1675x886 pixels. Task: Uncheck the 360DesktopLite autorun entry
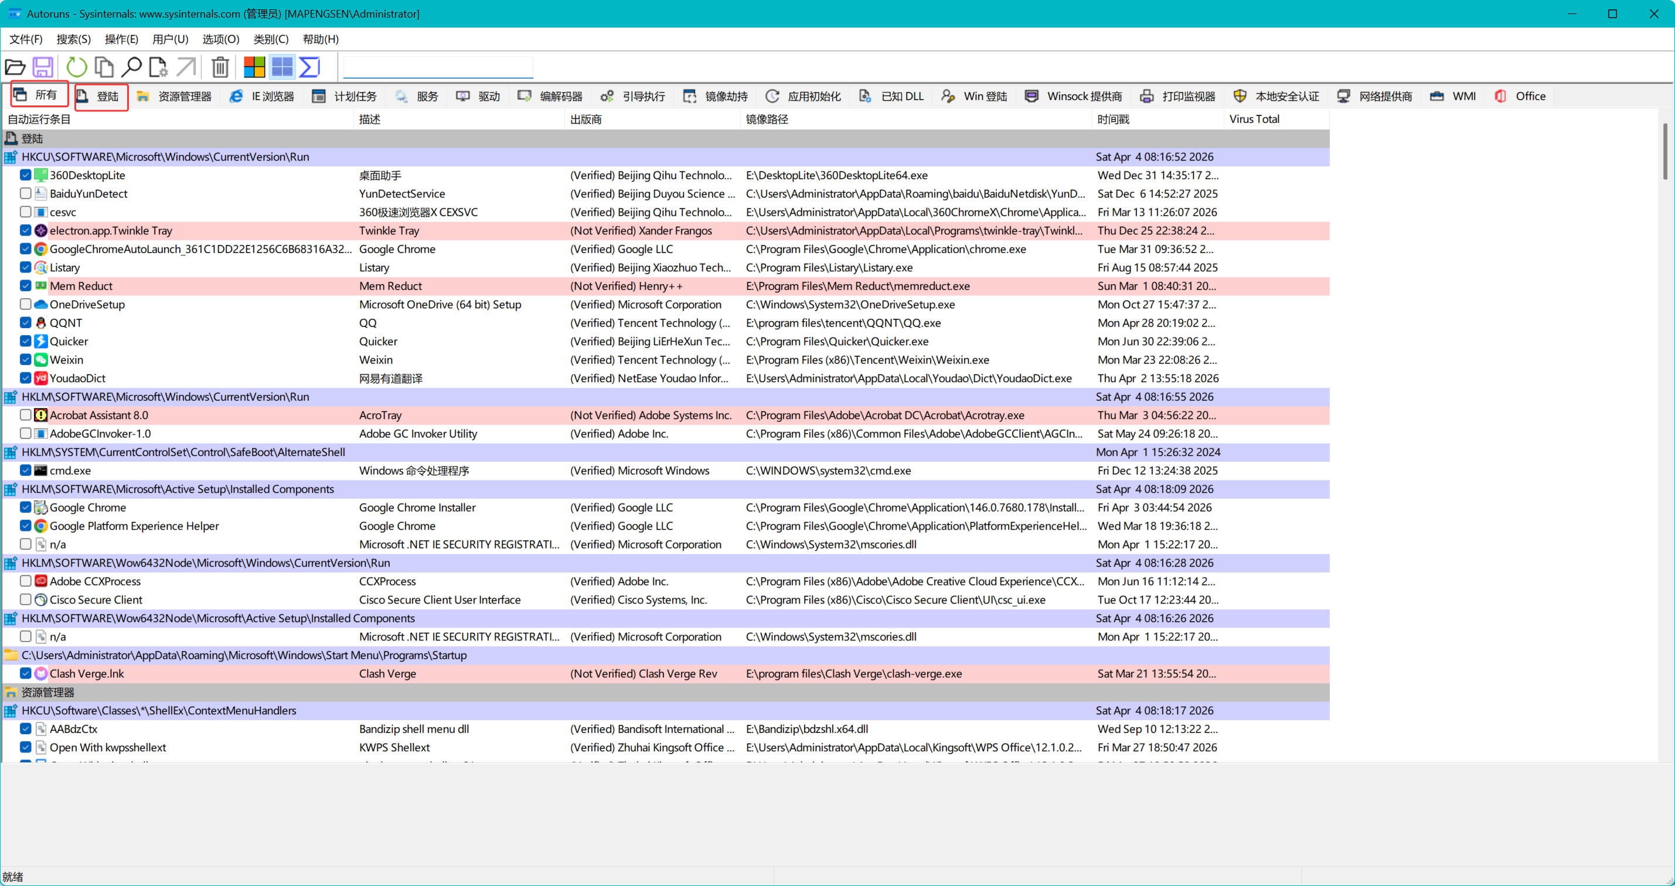(x=25, y=175)
